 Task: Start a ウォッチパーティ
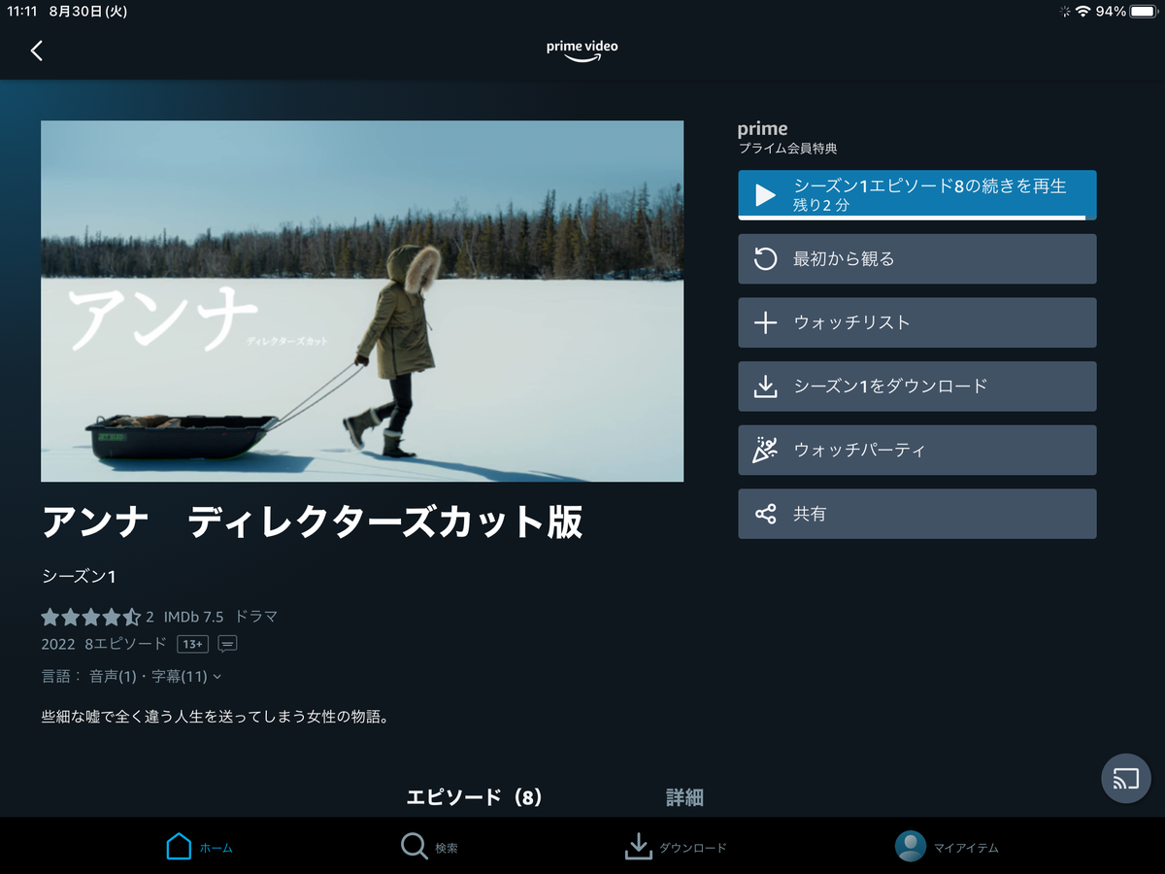[x=917, y=451]
